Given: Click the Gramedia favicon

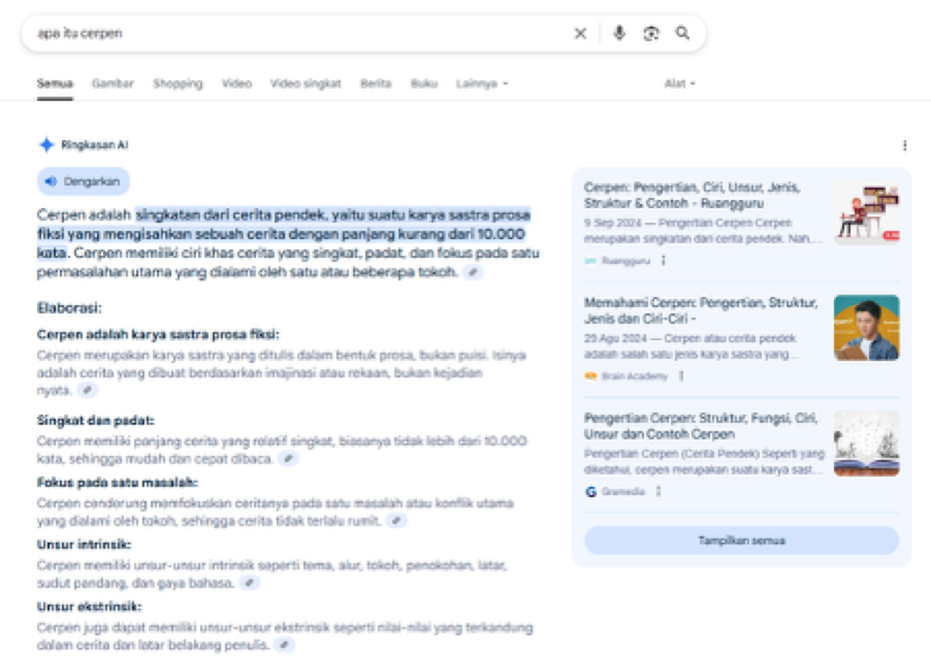Looking at the screenshot, I should (x=591, y=492).
